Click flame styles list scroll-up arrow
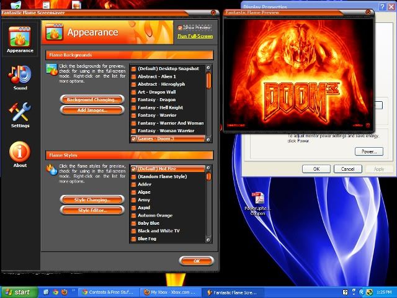 pos(208,168)
